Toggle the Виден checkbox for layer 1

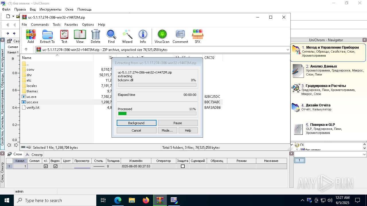(x=55, y=166)
